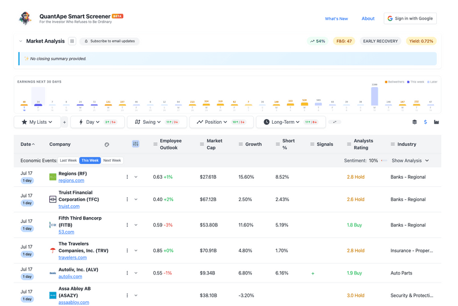Select Last Week economic events
The height and width of the screenshot is (306, 458).
click(68, 160)
